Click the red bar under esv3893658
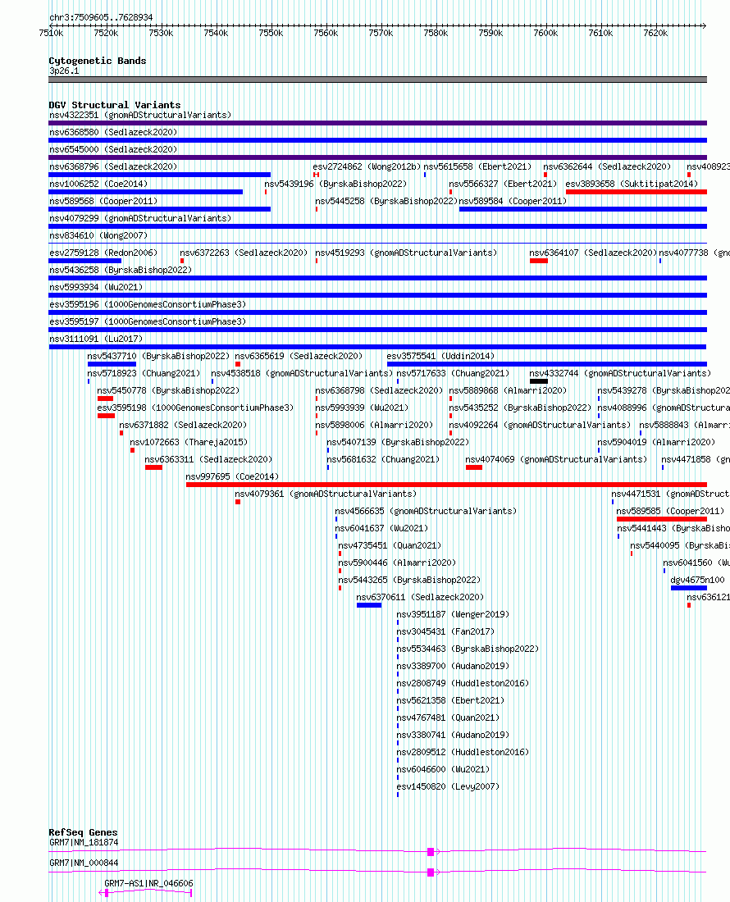Viewport: 730px width, 902px height. [x=636, y=192]
